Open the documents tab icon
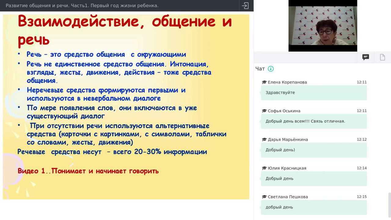Screen dimensions: 391x220 coord(382,57)
